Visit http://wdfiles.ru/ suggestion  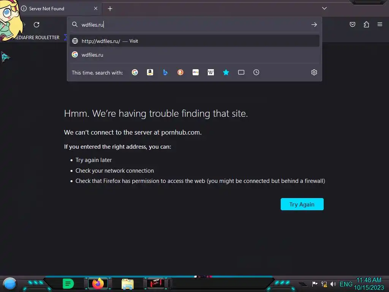coord(194,41)
